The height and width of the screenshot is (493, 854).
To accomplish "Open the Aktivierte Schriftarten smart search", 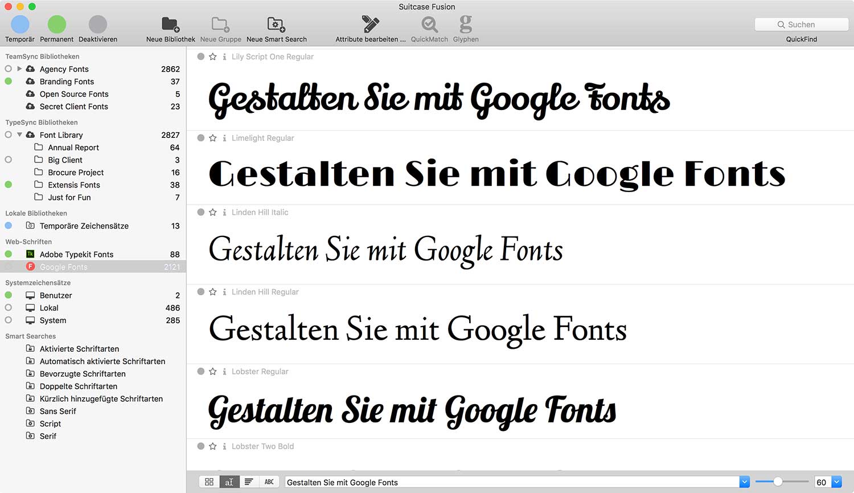I will coord(79,349).
